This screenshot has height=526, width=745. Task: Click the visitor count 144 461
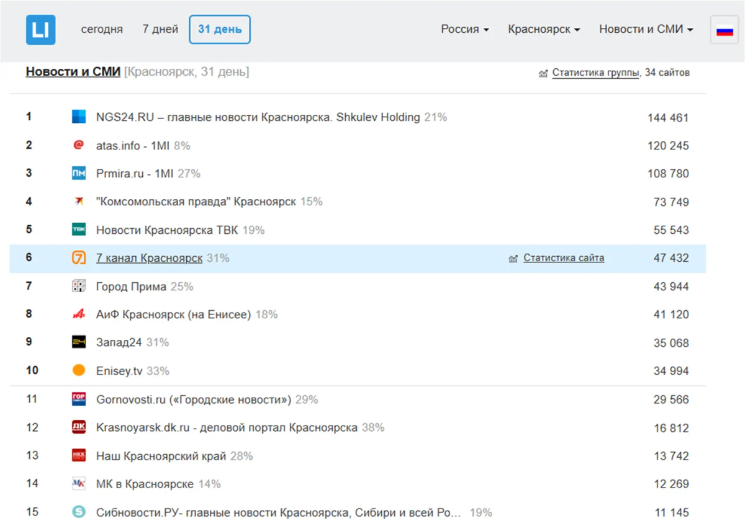coord(668,117)
